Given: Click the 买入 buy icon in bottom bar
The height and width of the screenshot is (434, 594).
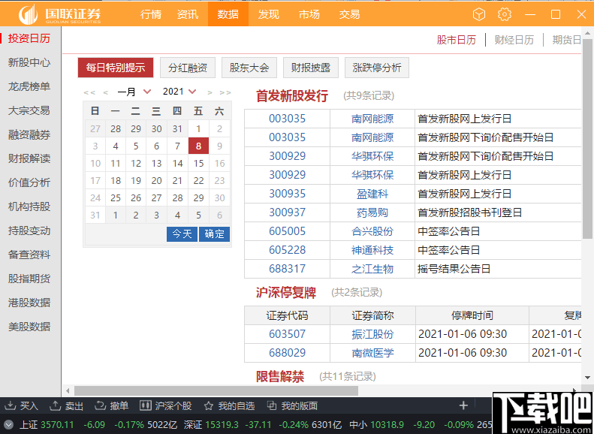Looking at the screenshot, I should 11,405.
